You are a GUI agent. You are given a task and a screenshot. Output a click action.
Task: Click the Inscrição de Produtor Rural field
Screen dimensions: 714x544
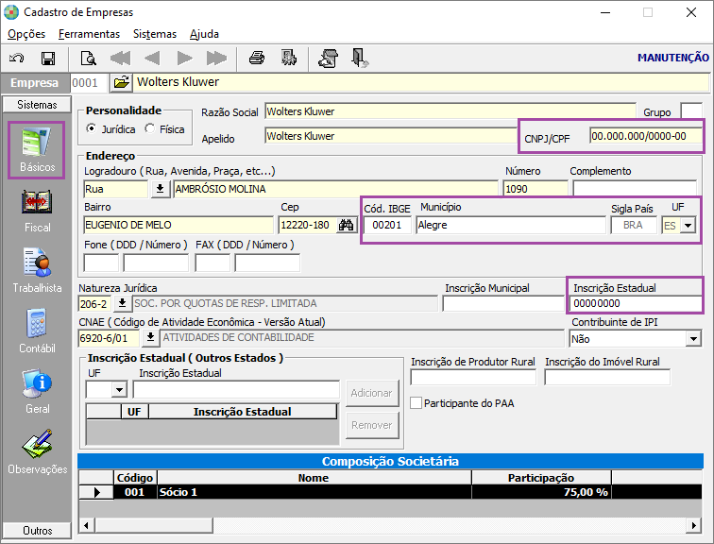(473, 378)
